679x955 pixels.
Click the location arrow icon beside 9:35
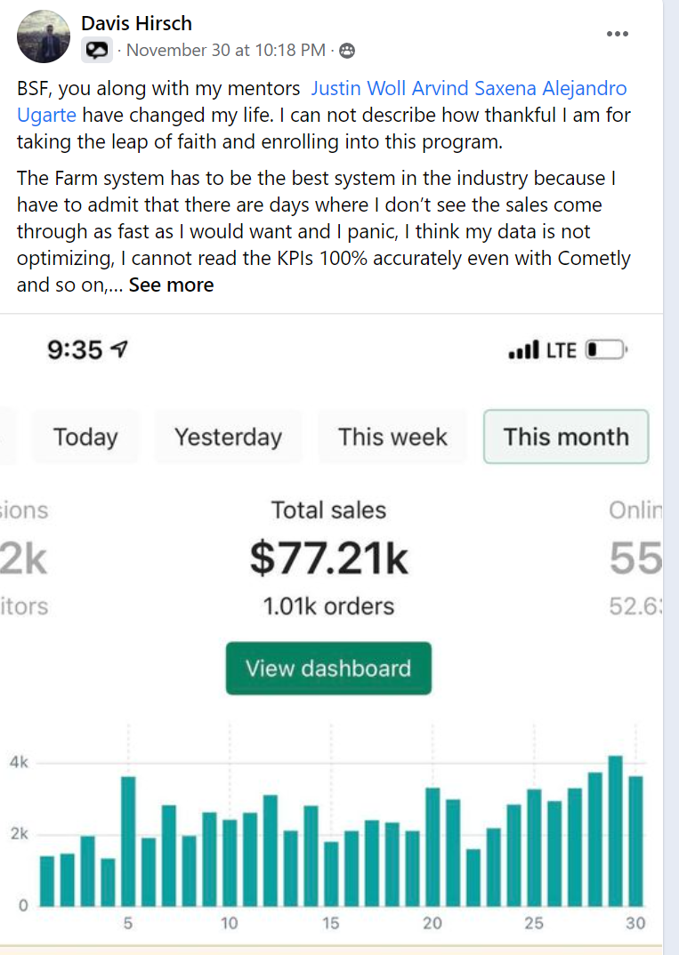pyautogui.click(x=119, y=349)
